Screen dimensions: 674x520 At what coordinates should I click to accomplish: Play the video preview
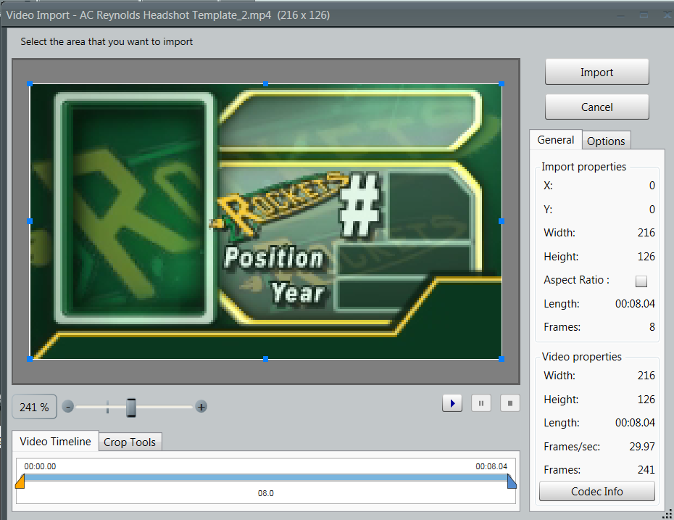click(x=452, y=403)
